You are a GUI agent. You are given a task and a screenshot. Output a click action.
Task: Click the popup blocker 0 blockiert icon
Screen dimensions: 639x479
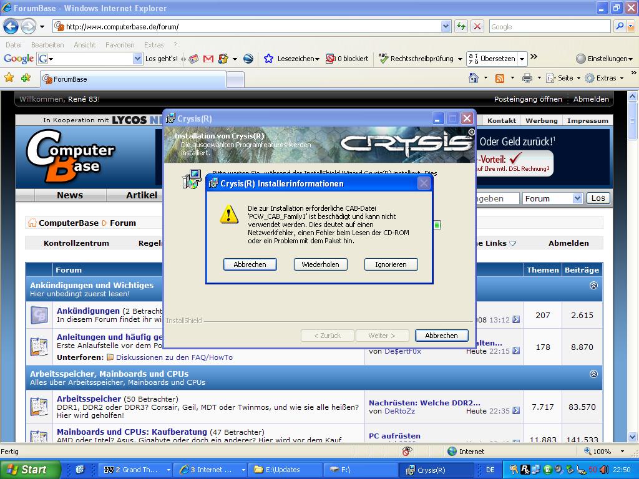coord(331,59)
